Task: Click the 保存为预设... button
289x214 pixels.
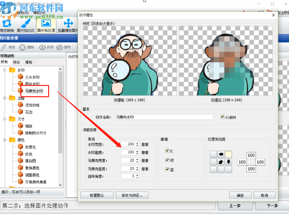Action: (132, 195)
